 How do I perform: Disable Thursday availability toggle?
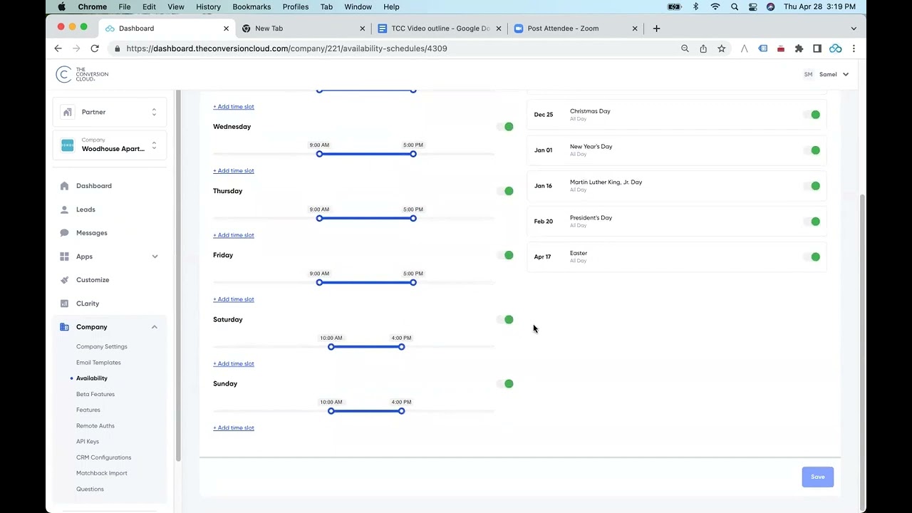point(505,191)
